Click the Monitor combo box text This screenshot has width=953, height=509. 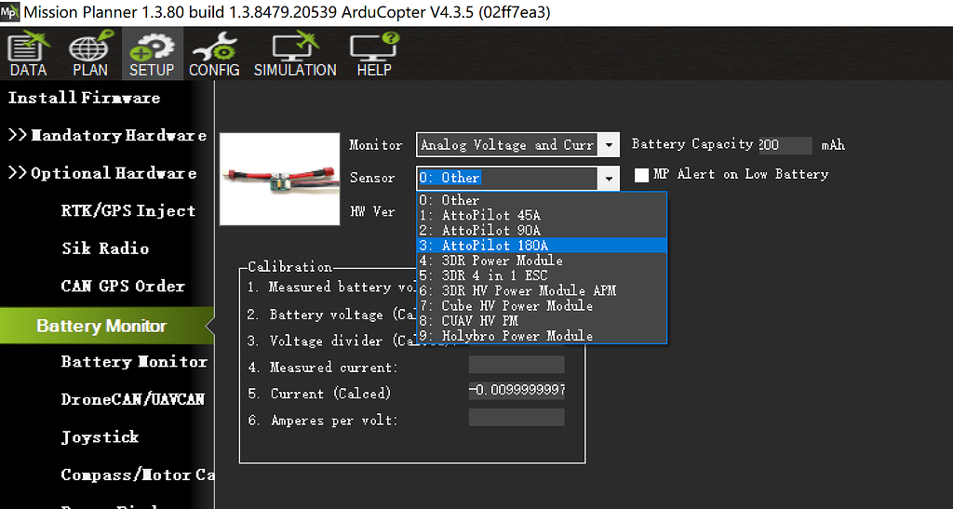click(507, 145)
